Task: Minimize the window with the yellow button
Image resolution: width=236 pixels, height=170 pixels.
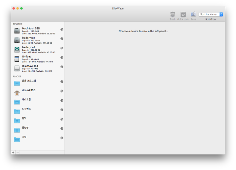Action: click(x=18, y=8)
